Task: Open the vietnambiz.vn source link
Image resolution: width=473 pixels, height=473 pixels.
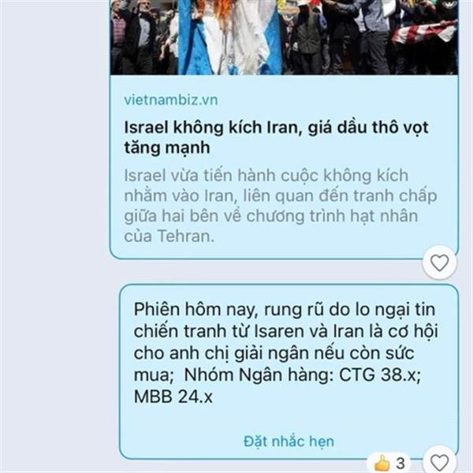Action: coord(171,100)
